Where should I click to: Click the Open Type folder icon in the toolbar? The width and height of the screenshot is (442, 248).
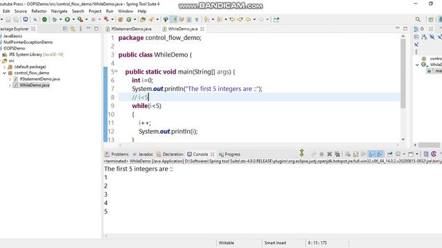(143, 19)
